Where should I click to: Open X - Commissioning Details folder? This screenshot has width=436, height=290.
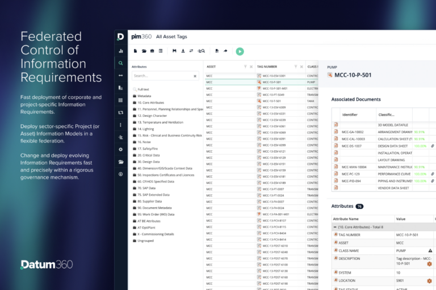click(x=153, y=234)
